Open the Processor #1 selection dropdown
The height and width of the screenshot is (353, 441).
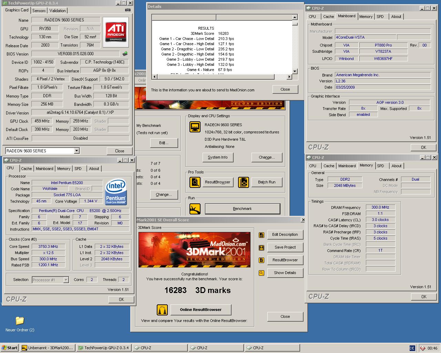(66, 280)
